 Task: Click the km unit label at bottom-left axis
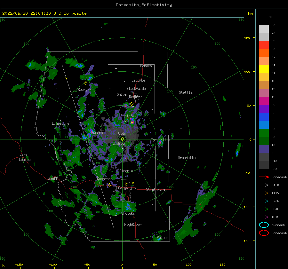[5, 265]
